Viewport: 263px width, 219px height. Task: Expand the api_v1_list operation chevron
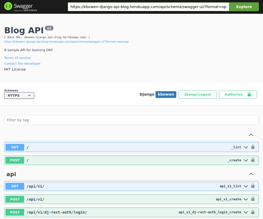246,186
